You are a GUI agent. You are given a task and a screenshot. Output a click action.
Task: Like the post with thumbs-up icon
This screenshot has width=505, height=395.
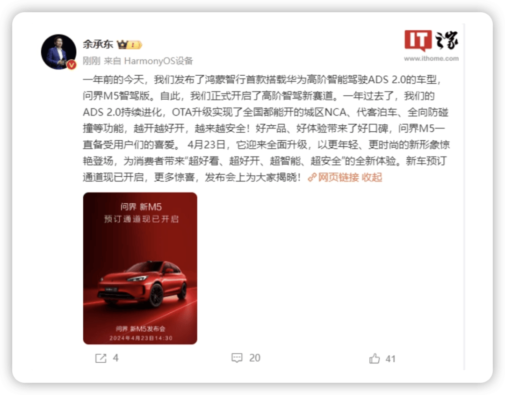click(375, 358)
